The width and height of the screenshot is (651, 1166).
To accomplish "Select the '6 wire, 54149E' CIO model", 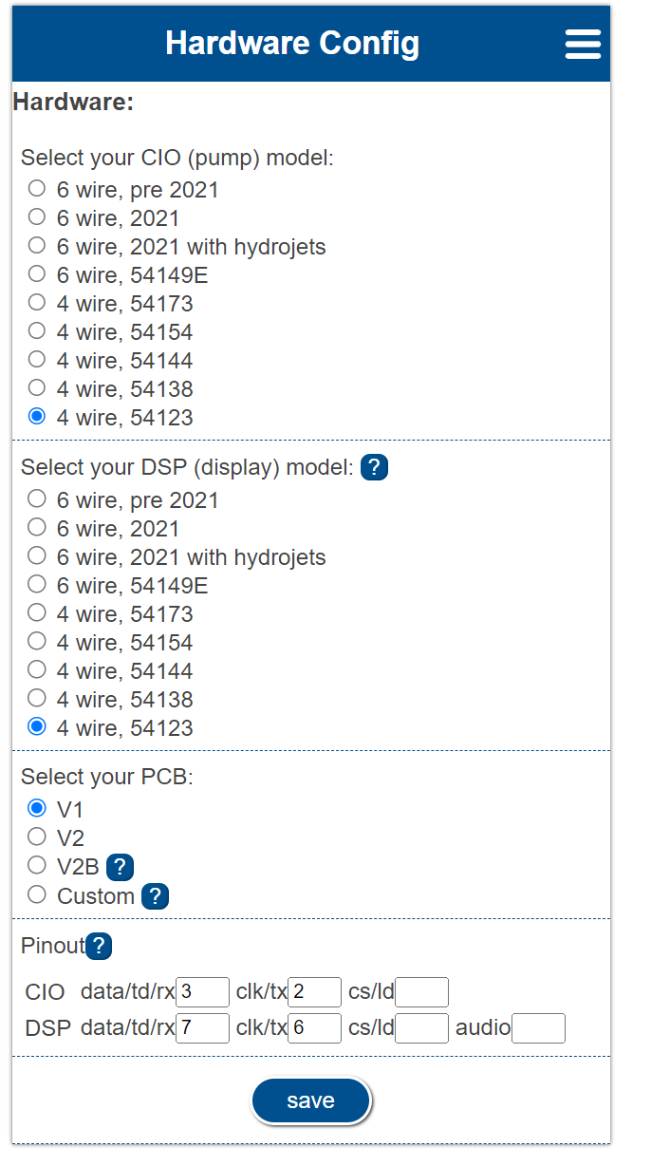I will click(x=36, y=273).
